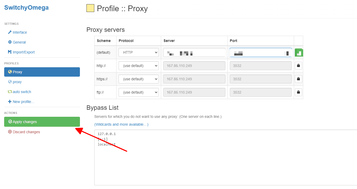Click the https:// scheme cell

coord(102,79)
